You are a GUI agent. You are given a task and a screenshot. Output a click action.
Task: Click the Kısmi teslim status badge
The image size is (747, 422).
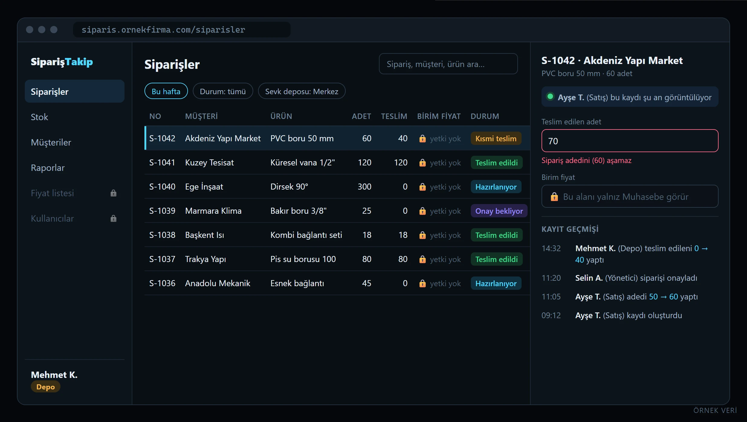coord(496,139)
